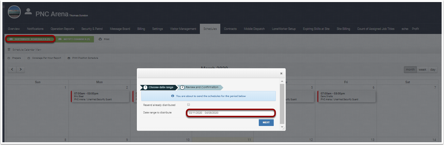Close the distribute schedules dialog
444x145 pixels.
(281, 73)
